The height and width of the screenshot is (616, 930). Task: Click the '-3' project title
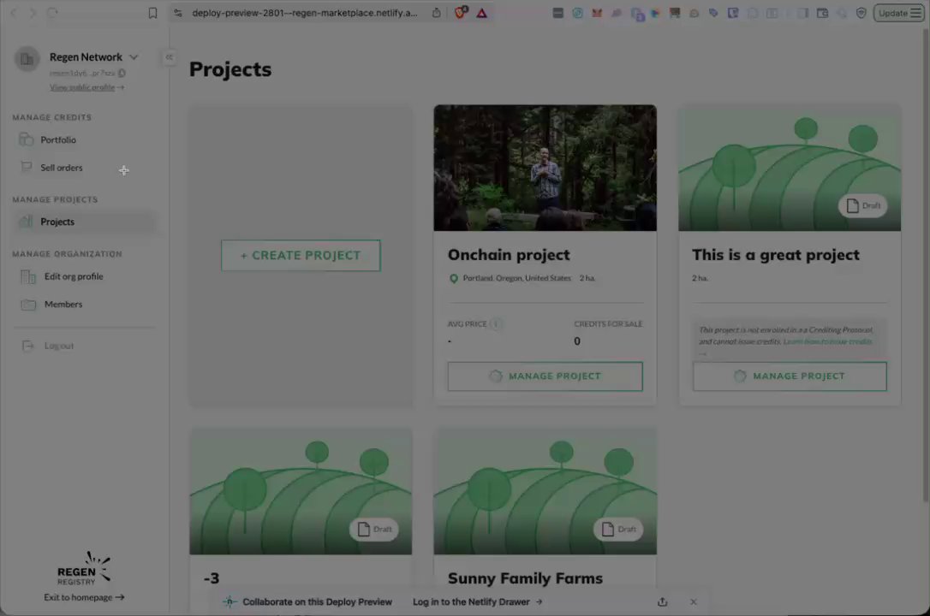pos(212,578)
